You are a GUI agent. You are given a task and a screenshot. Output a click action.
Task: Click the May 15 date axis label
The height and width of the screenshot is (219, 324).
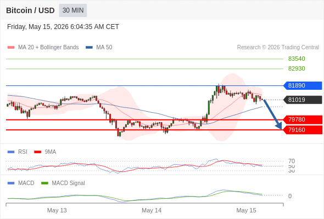click(x=246, y=210)
